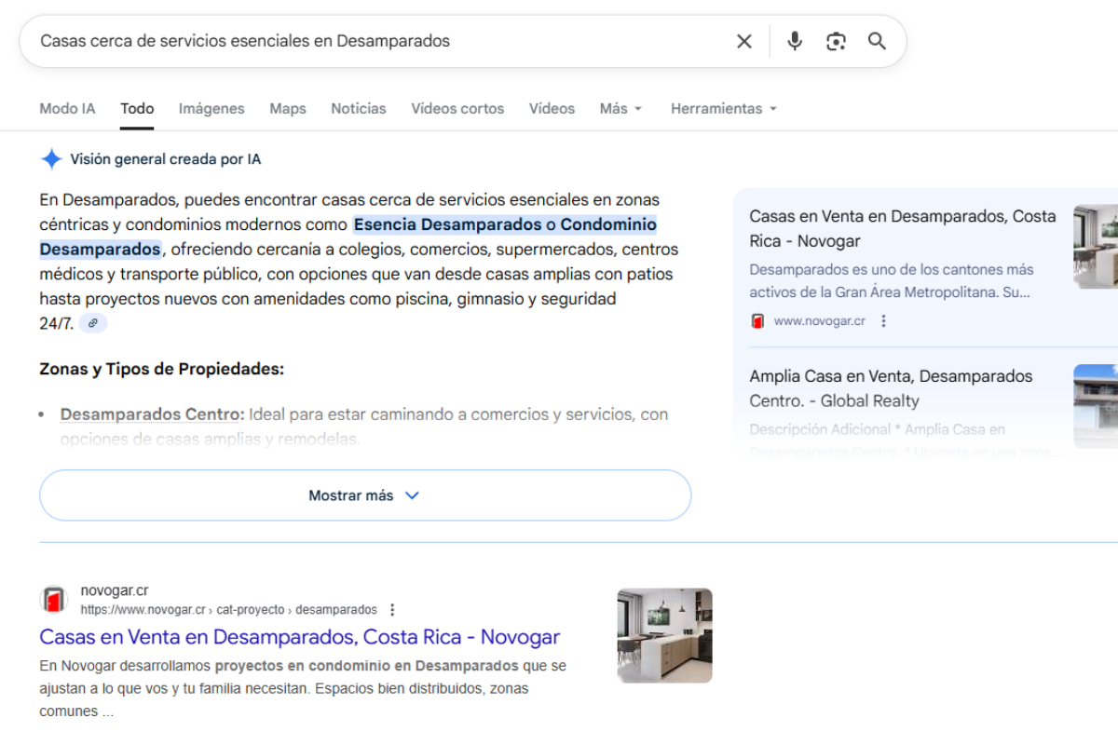Open Casas en Venta Novogar result title

coord(299,637)
